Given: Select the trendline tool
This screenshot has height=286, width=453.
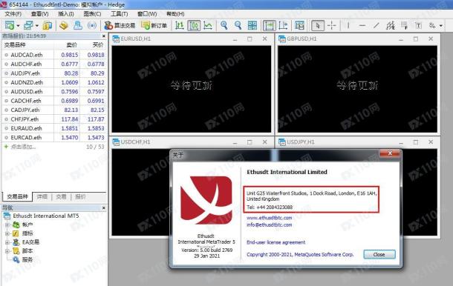Looking at the screenshot, I should coord(377,26).
